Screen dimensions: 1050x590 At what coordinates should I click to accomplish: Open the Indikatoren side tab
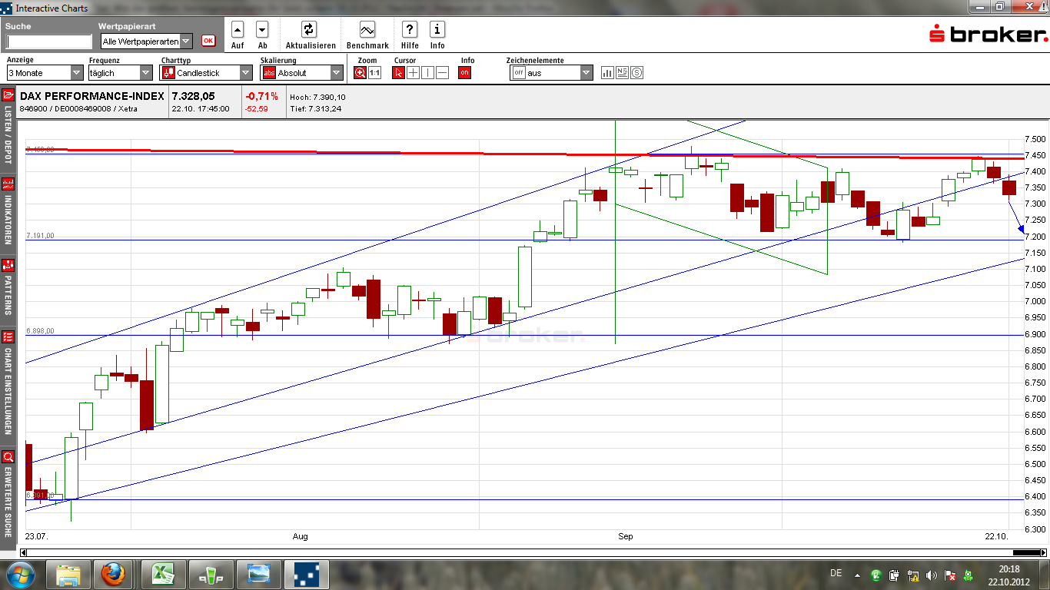point(8,213)
